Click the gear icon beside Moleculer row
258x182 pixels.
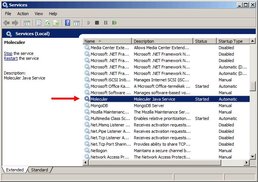coord(87,99)
